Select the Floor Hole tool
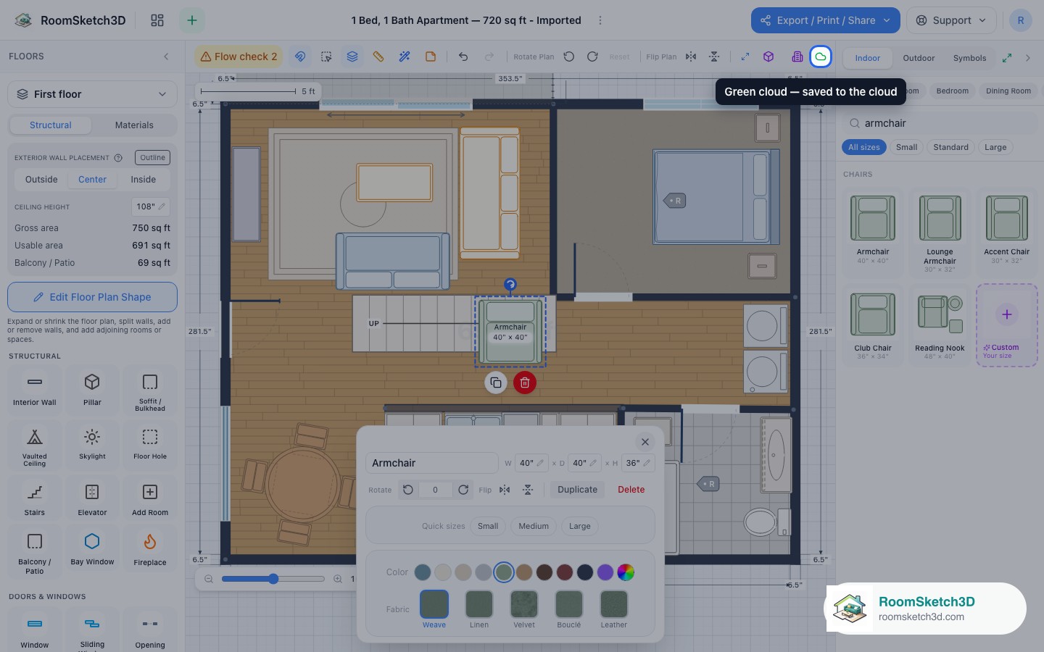The height and width of the screenshot is (652, 1044). click(150, 445)
